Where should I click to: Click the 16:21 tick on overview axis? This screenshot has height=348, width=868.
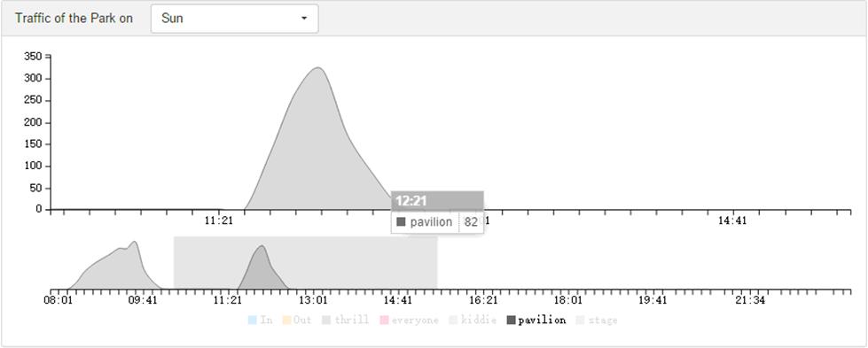[x=483, y=300]
